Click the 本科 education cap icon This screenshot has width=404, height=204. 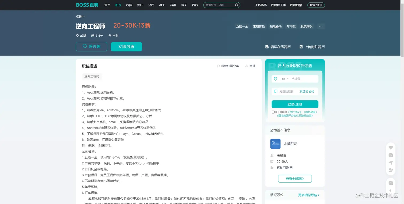click(110, 36)
